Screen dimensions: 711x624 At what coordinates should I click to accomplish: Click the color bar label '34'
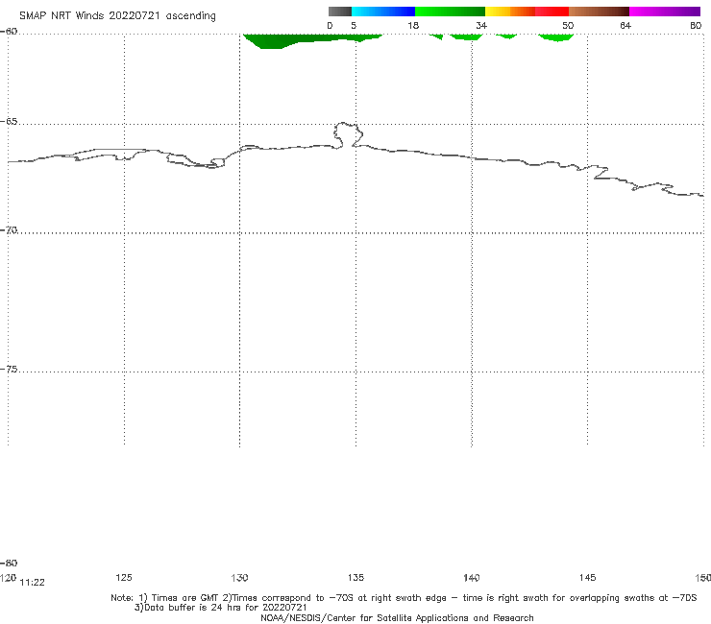tap(481, 25)
